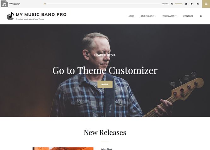The width and height of the screenshot is (210, 150).
Task: Click the "Welcome" track title
Action: click(x=15, y=4)
